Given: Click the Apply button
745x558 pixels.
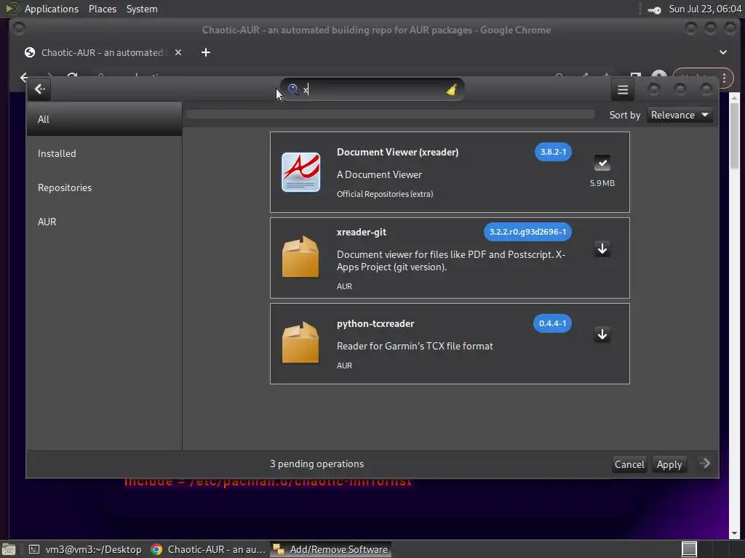Looking at the screenshot, I should click(x=669, y=464).
